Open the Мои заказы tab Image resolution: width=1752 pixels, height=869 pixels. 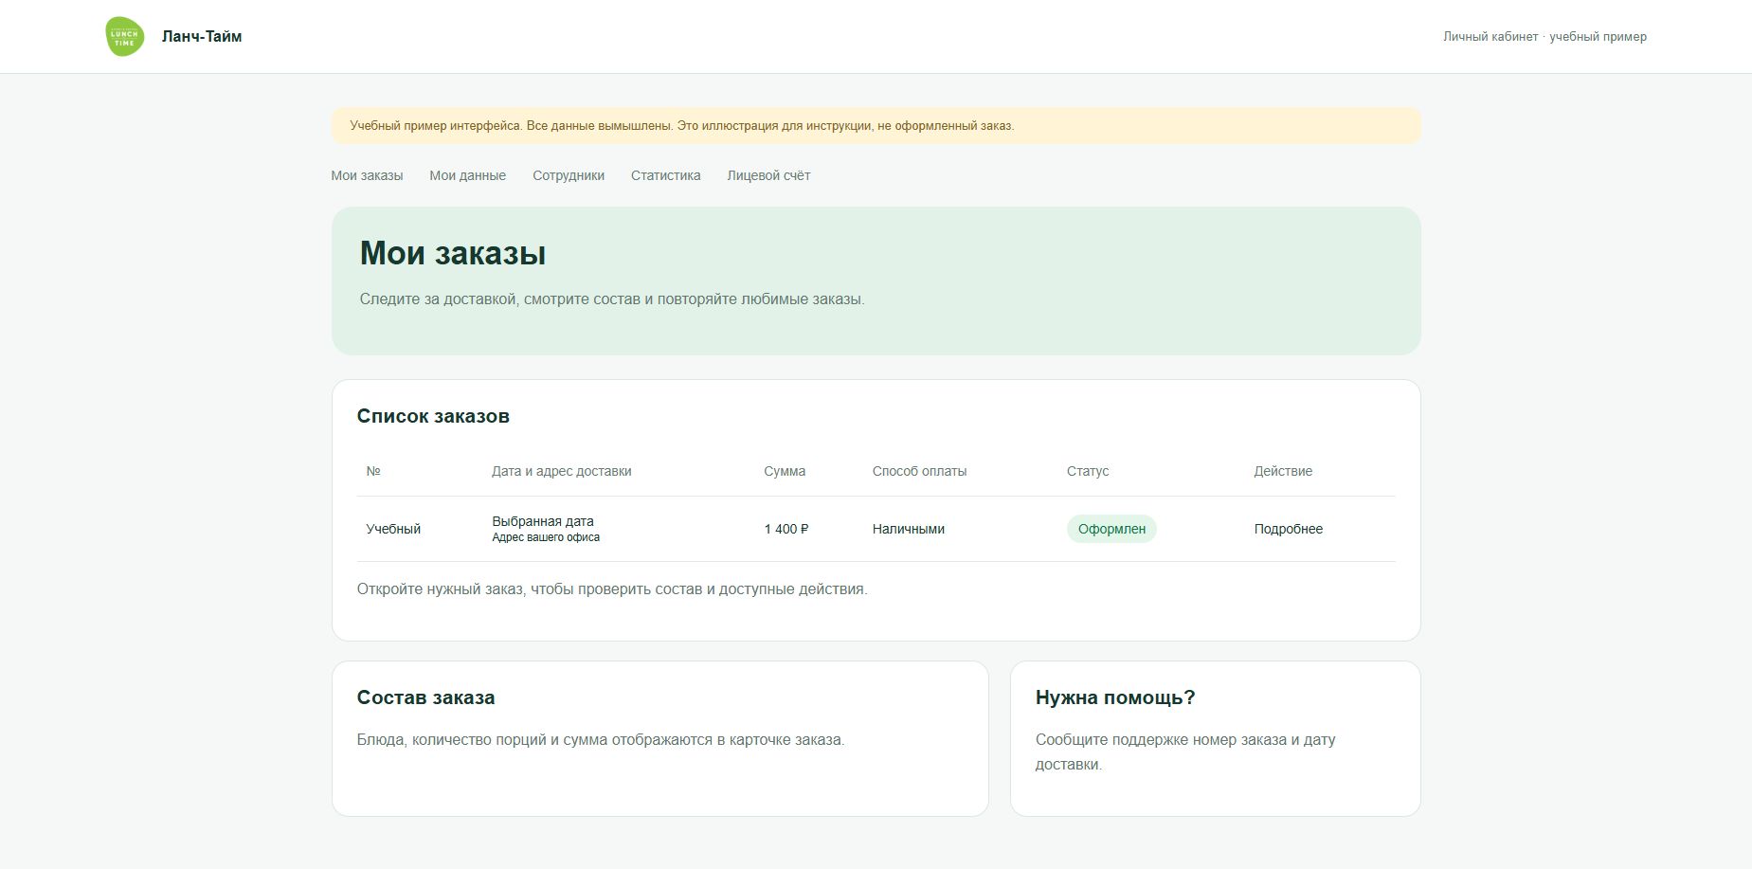point(367,175)
